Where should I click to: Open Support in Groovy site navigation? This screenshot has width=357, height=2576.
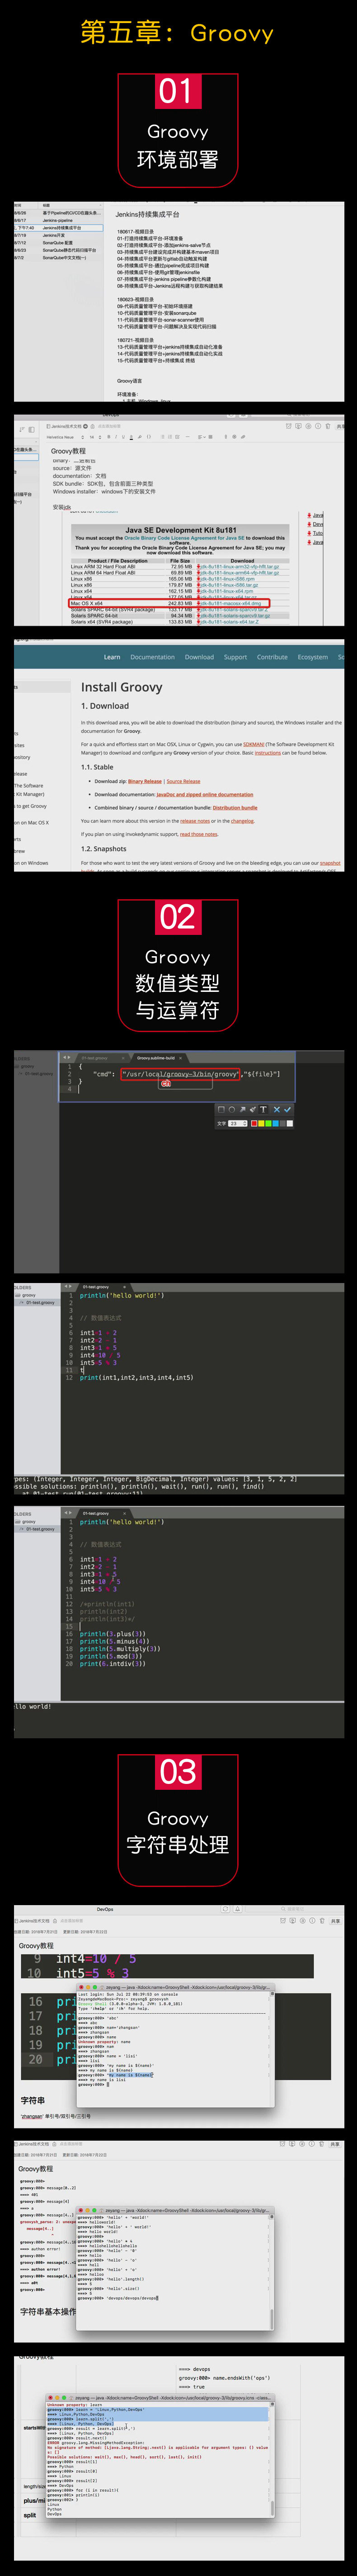[235, 657]
